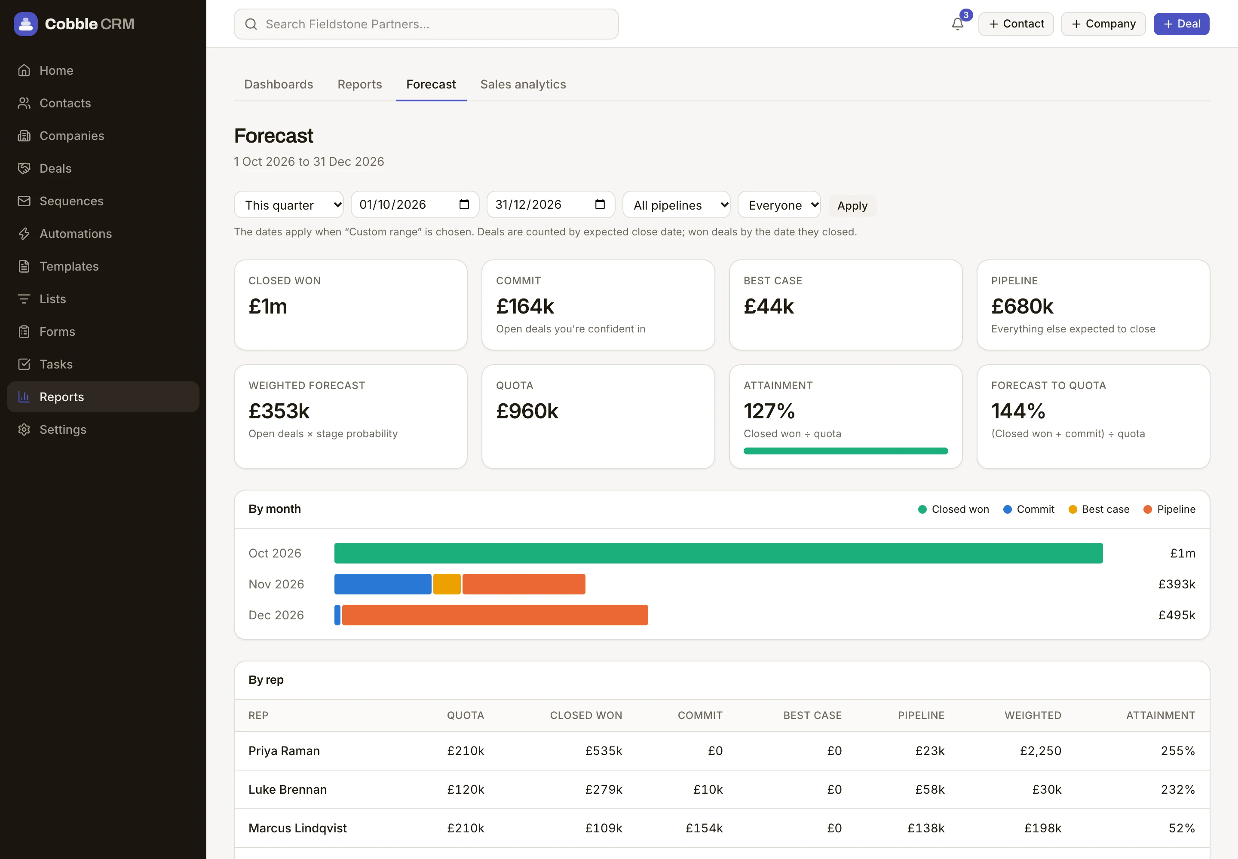Open Settings via its gear icon
The height and width of the screenshot is (859, 1238).
pyautogui.click(x=24, y=429)
